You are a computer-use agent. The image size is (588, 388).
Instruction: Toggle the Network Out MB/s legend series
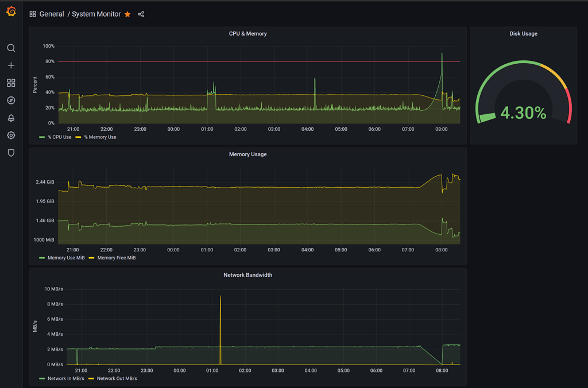(117, 378)
